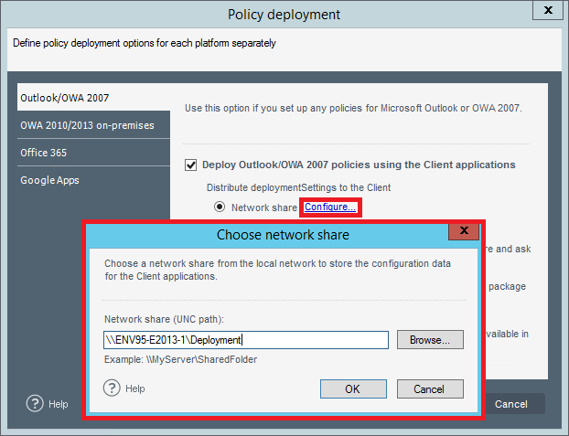Click the Example: \\MyServer\SharedFolder text

[x=181, y=359]
